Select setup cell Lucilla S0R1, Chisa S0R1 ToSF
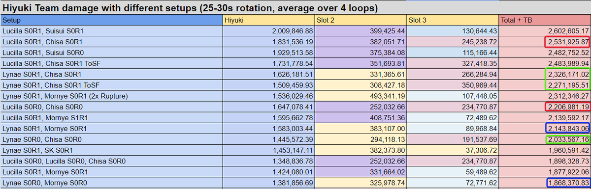Screen dimensions: 591x189 tap(111, 63)
